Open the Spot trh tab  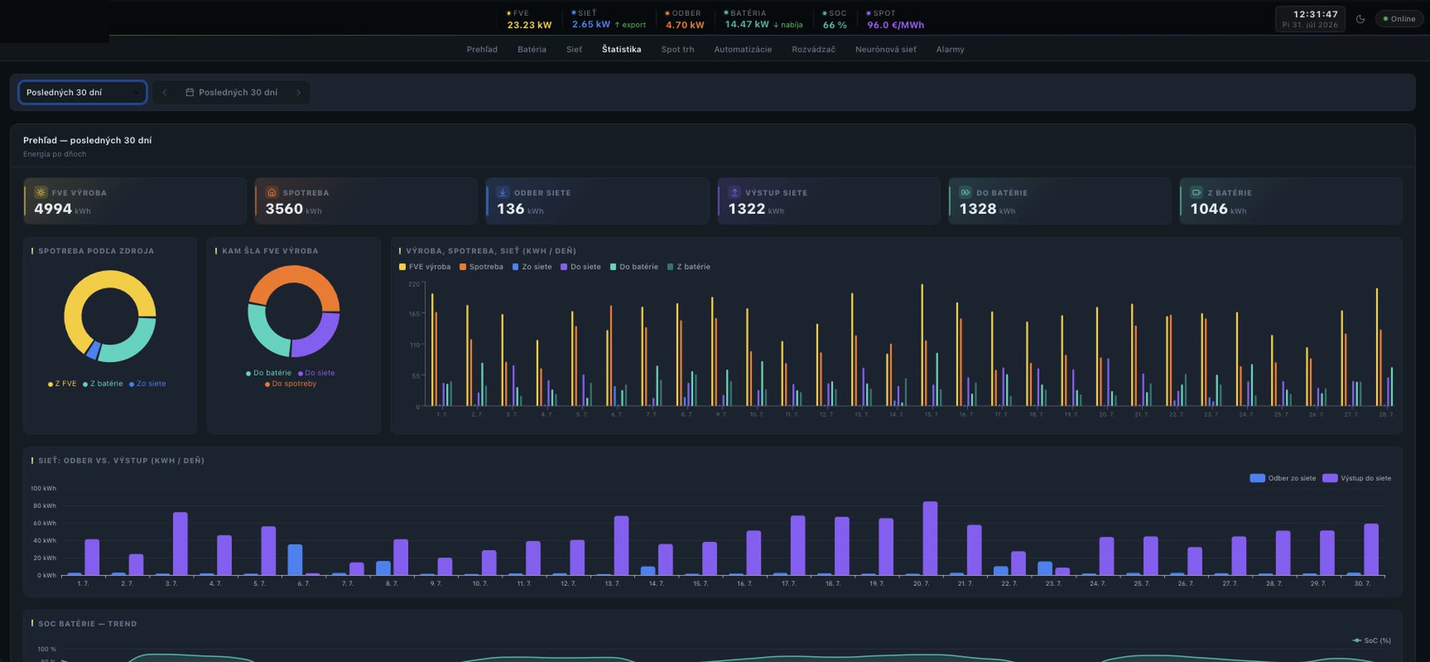[x=678, y=49]
